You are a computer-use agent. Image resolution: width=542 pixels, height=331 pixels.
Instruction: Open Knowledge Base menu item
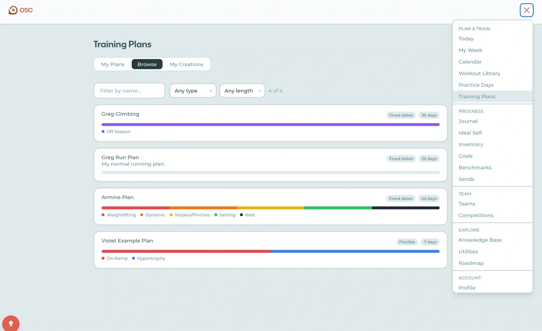[x=492, y=240]
